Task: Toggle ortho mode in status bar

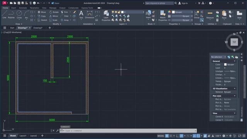Action: [178, 136]
